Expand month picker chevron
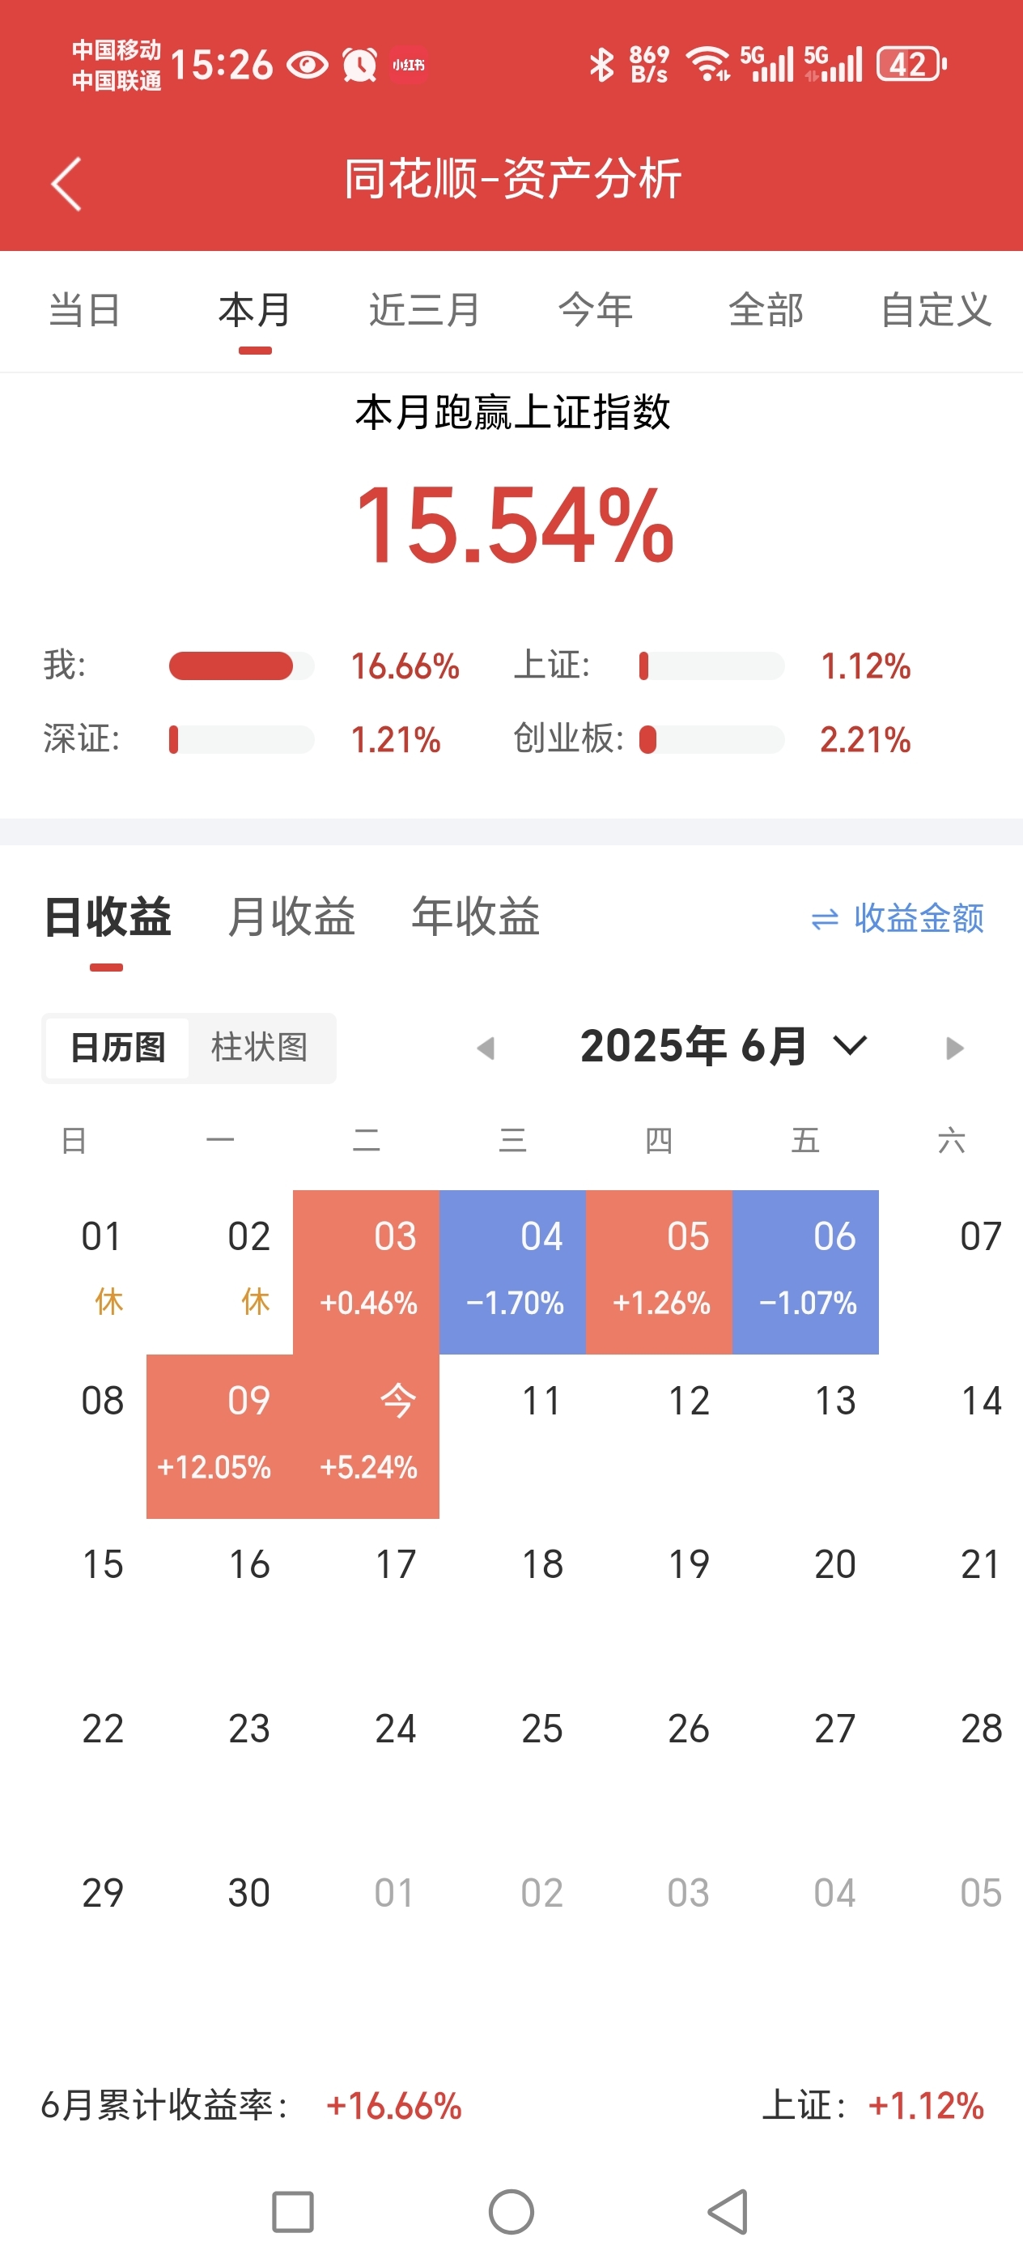The width and height of the screenshot is (1023, 2267). tap(850, 1045)
